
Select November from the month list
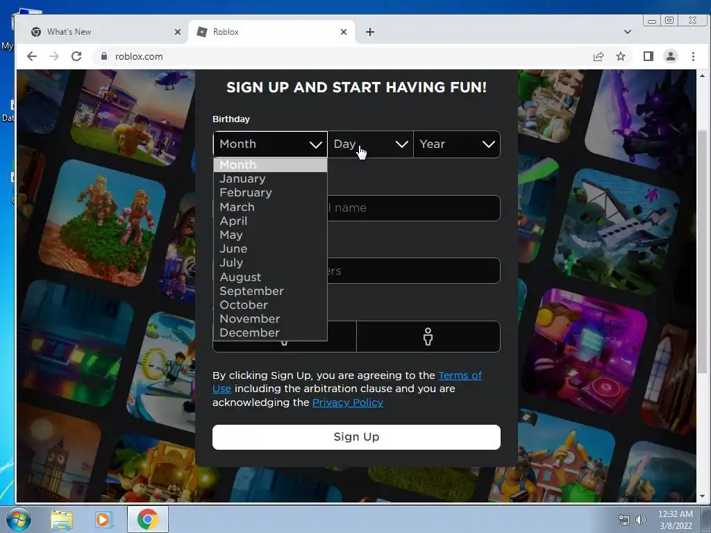(x=270, y=319)
